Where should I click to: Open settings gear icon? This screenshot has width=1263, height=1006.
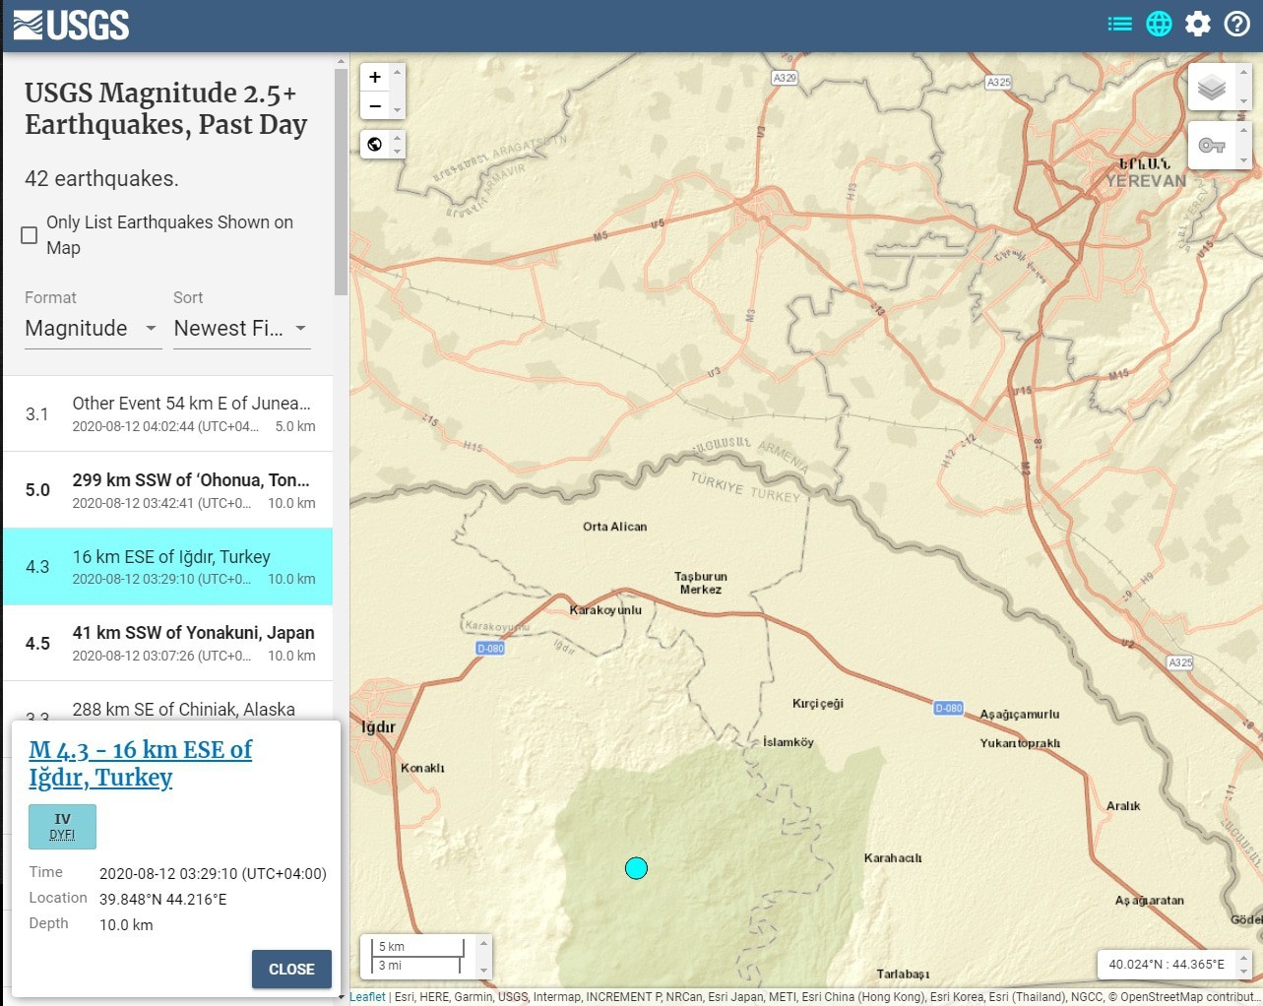coord(1198,24)
